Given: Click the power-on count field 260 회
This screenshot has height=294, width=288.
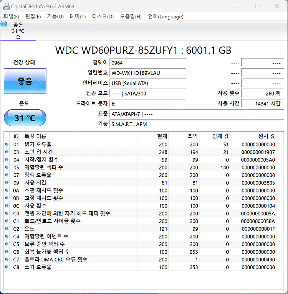Looking at the screenshot, I should coord(262,94).
